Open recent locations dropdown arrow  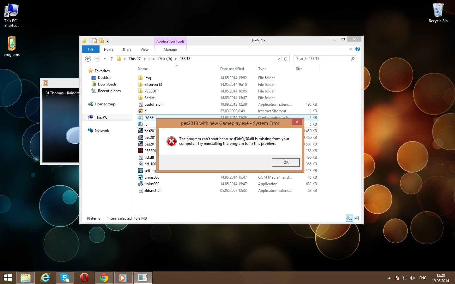[105, 59]
